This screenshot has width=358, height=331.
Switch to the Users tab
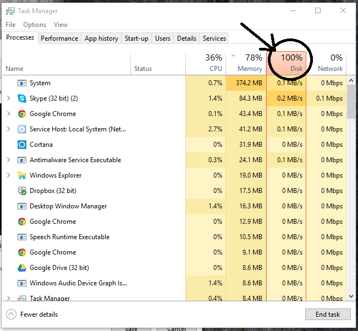pyautogui.click(x=163, y=38)
